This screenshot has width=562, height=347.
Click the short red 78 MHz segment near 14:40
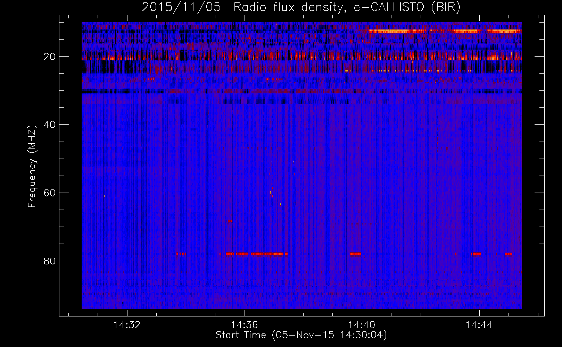355,254
